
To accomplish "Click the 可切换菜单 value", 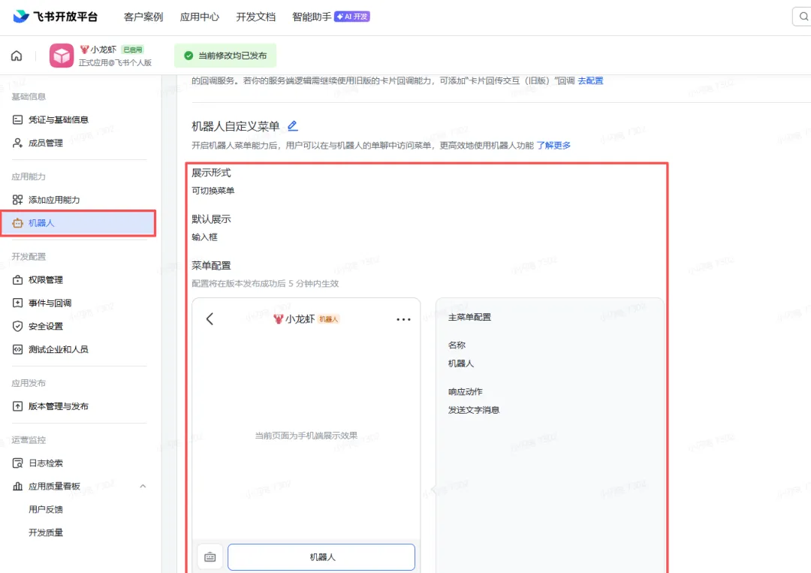I will pos(213,191).
